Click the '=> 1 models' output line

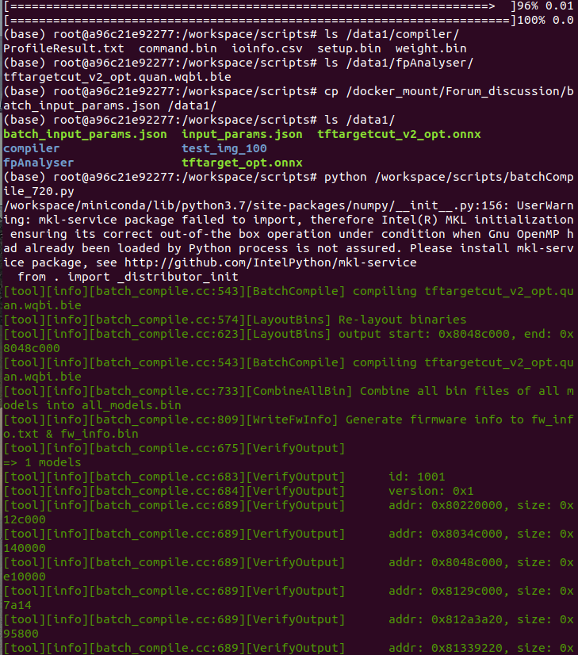click(x=42, y=462)
